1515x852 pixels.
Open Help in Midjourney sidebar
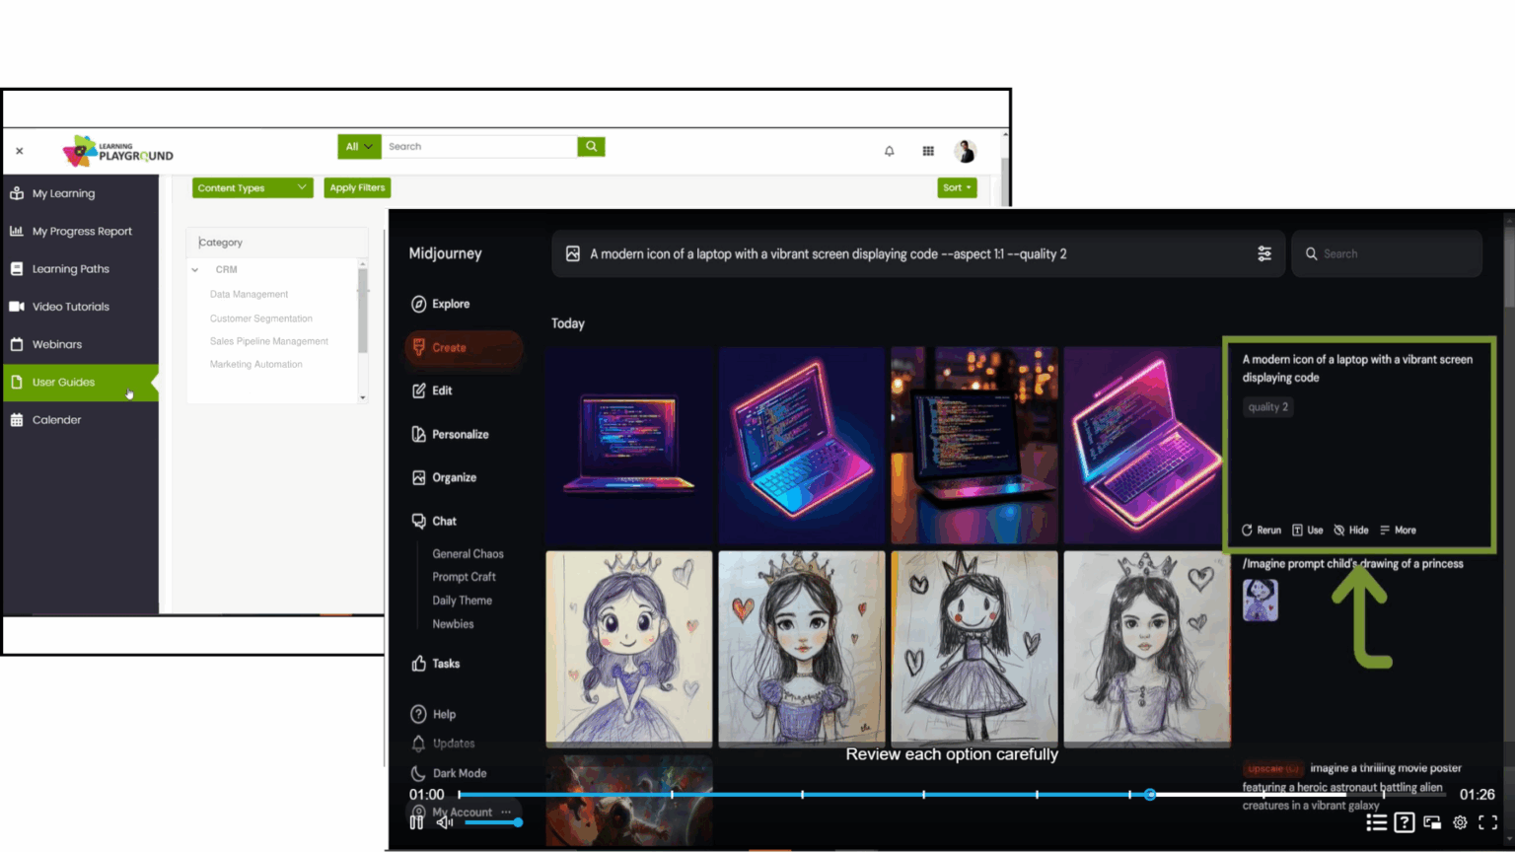point(434,714)
